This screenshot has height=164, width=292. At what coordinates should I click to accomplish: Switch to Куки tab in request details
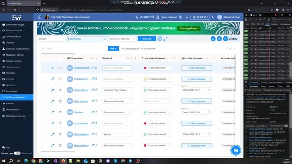click(x=263, y=86)
